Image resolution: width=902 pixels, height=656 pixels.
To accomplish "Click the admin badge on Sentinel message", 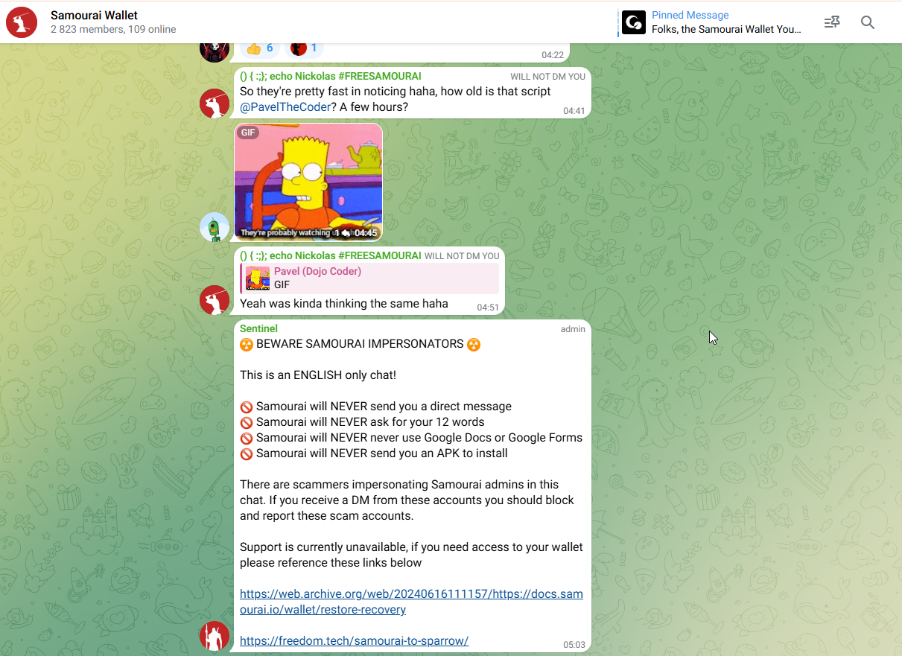I will coord(573,329).
